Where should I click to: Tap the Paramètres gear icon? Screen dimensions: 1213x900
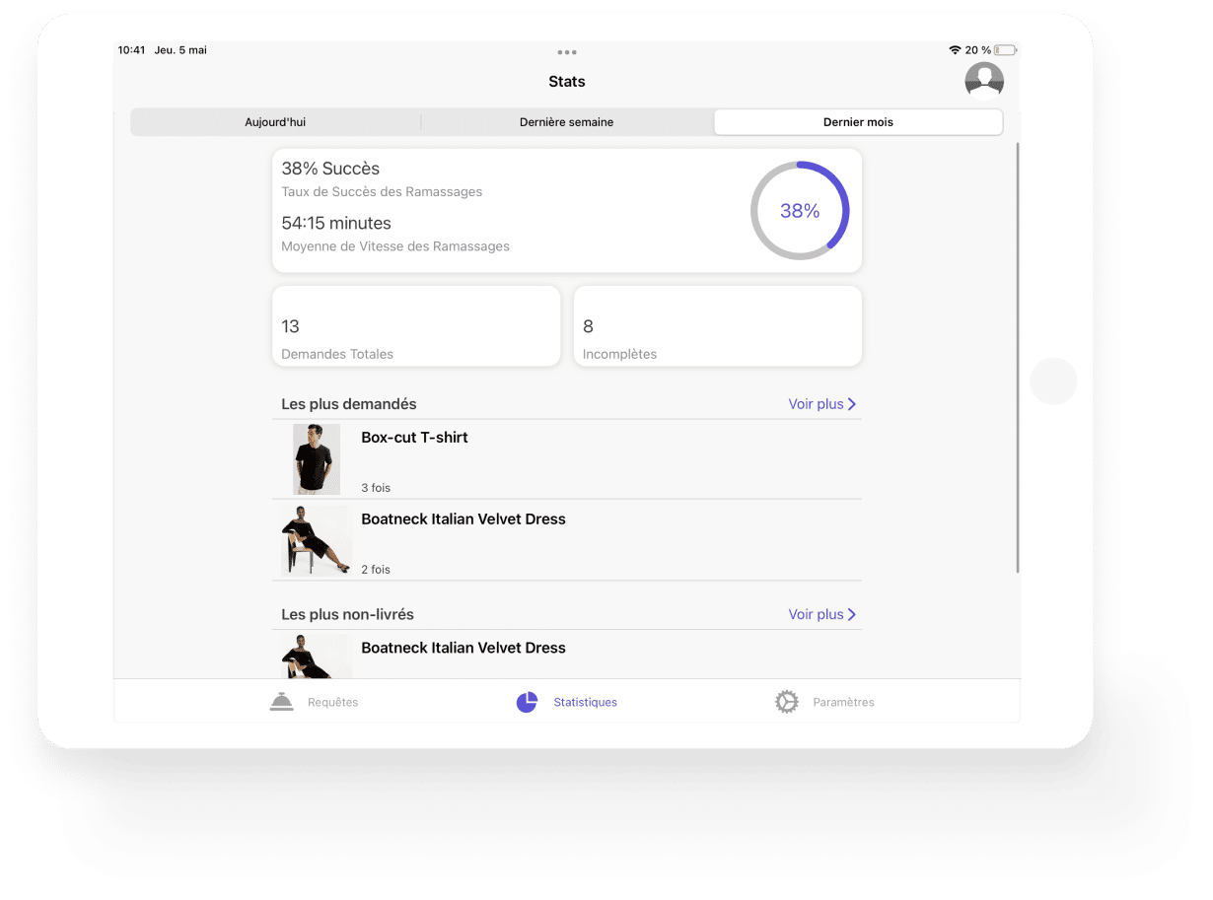786,702
